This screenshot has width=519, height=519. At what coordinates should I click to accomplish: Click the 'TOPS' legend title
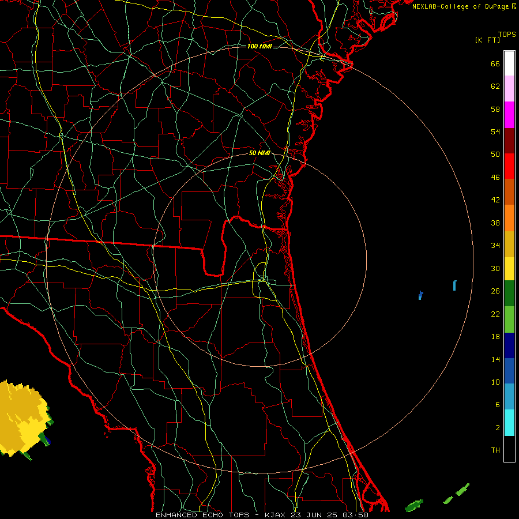pos(507,35)
